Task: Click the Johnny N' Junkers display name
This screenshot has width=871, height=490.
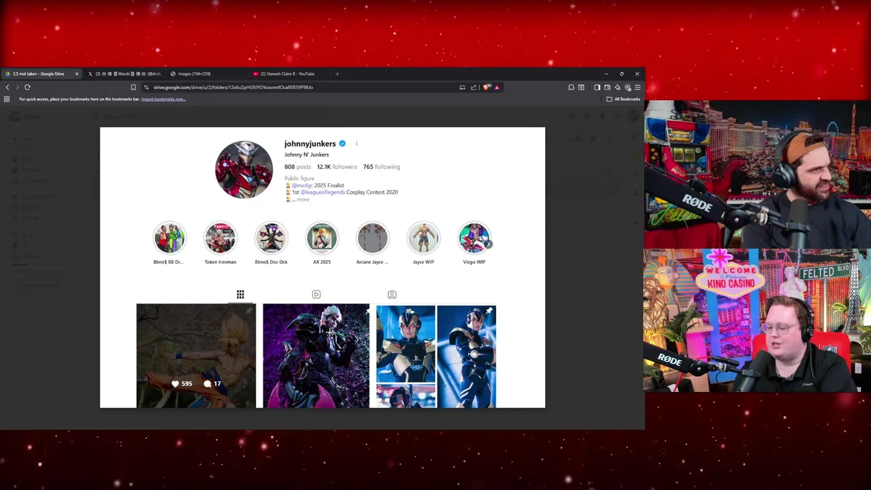Action: click(x=306, y=154)
